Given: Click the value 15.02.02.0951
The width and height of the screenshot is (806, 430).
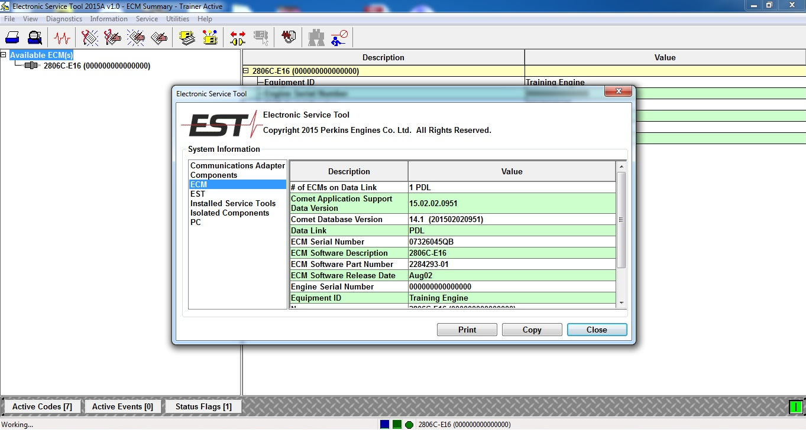Looking at the screenshot, I should click(x=512, y=203).
